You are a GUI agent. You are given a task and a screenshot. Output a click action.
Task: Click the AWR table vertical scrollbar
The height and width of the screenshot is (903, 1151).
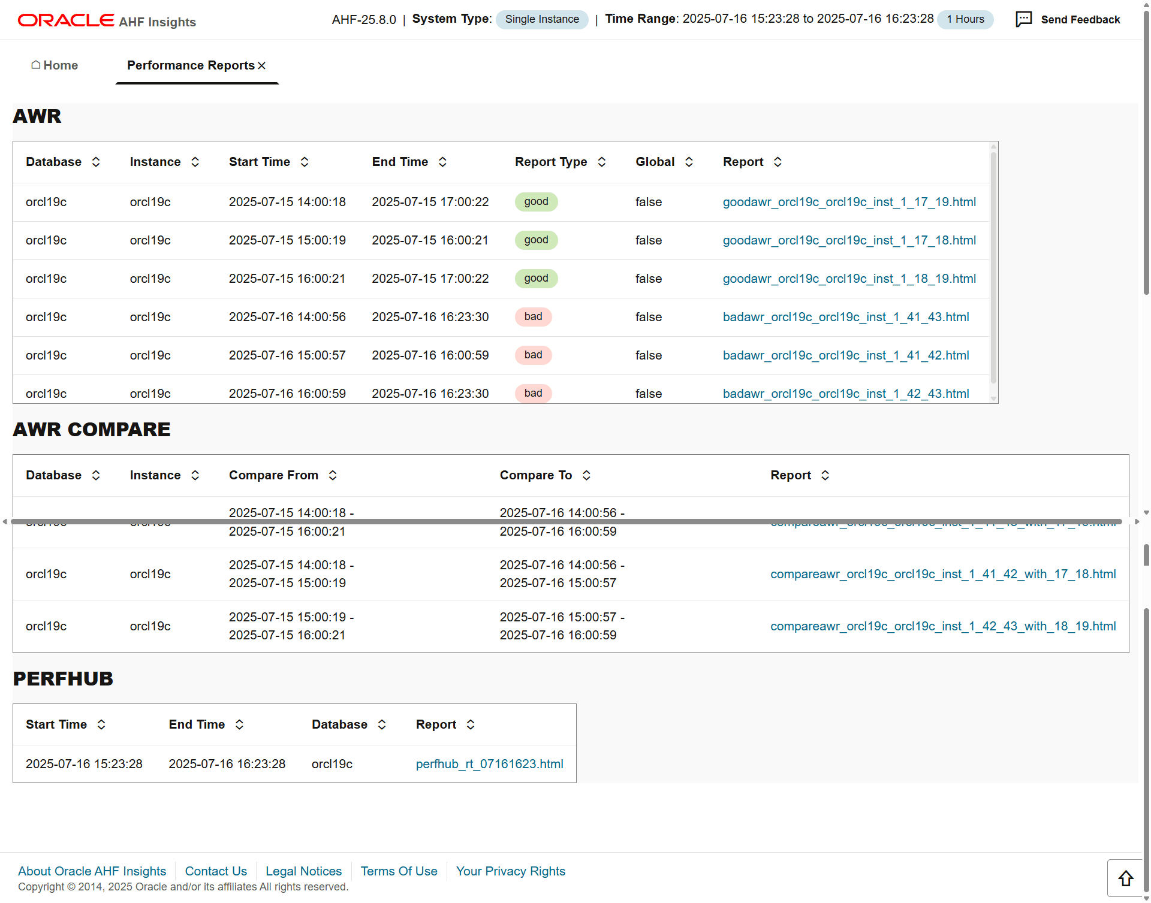pyautogui.click(x=993, y=267)
